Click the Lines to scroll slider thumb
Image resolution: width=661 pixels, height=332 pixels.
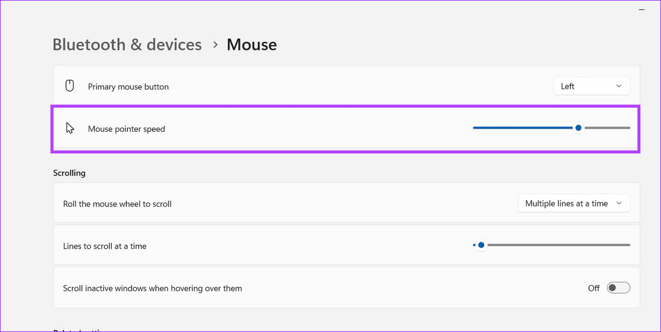tap(481, 245)
